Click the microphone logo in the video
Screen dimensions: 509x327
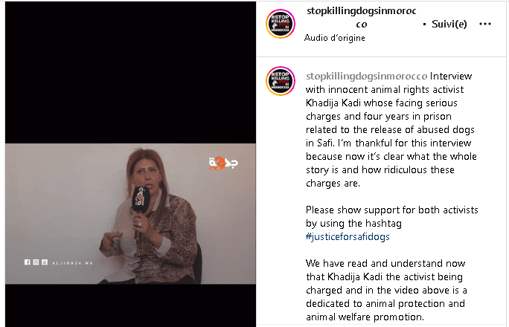[x=141, y=199]
